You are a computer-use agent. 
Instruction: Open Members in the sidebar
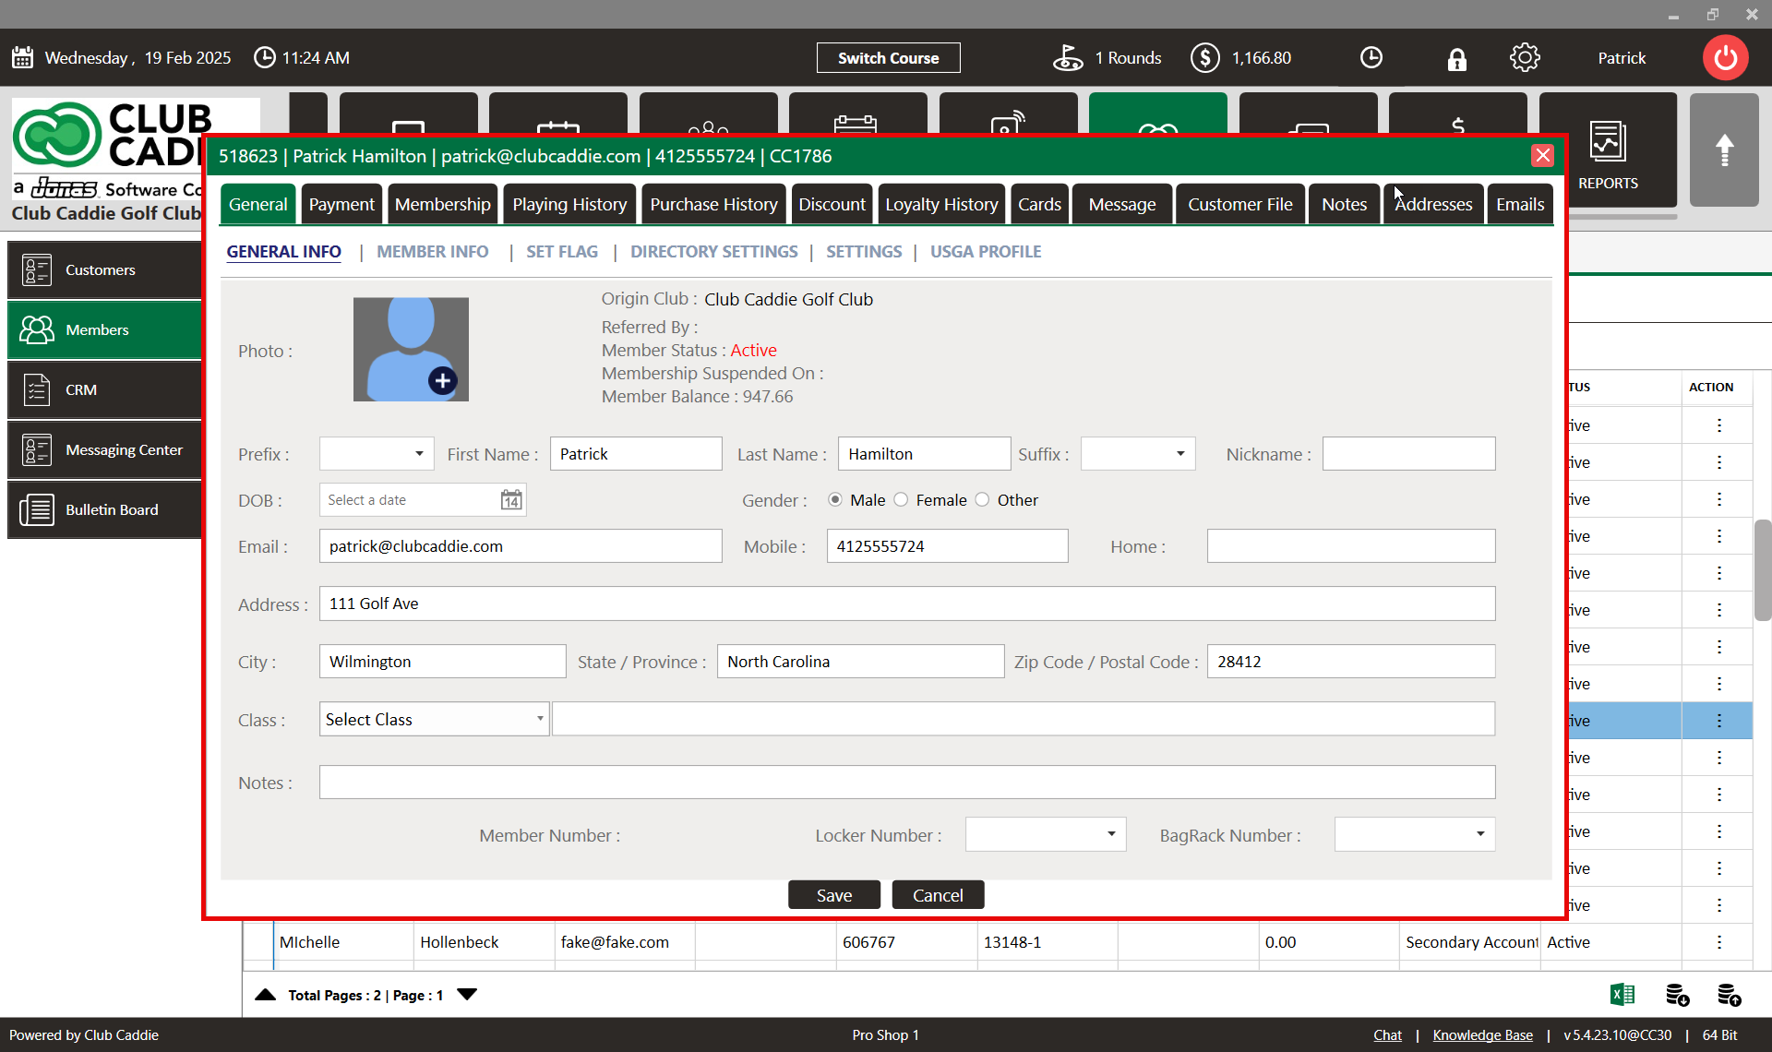click(x=104, y=329)
